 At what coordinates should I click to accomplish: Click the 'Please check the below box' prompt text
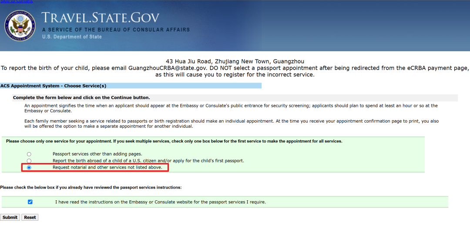point(91,188)
